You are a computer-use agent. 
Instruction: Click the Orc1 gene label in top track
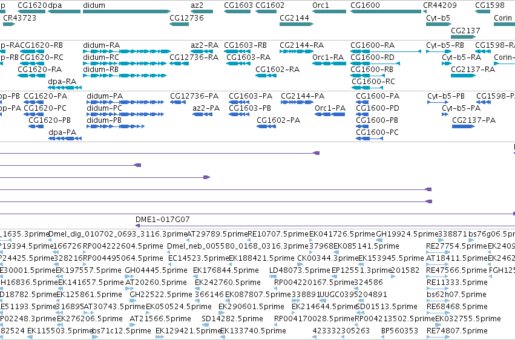coord(321,5)
